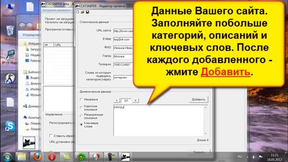Click the № column header in the catalog table
The width and height of the screenshot is (288, 162).
tap(49, 45)
